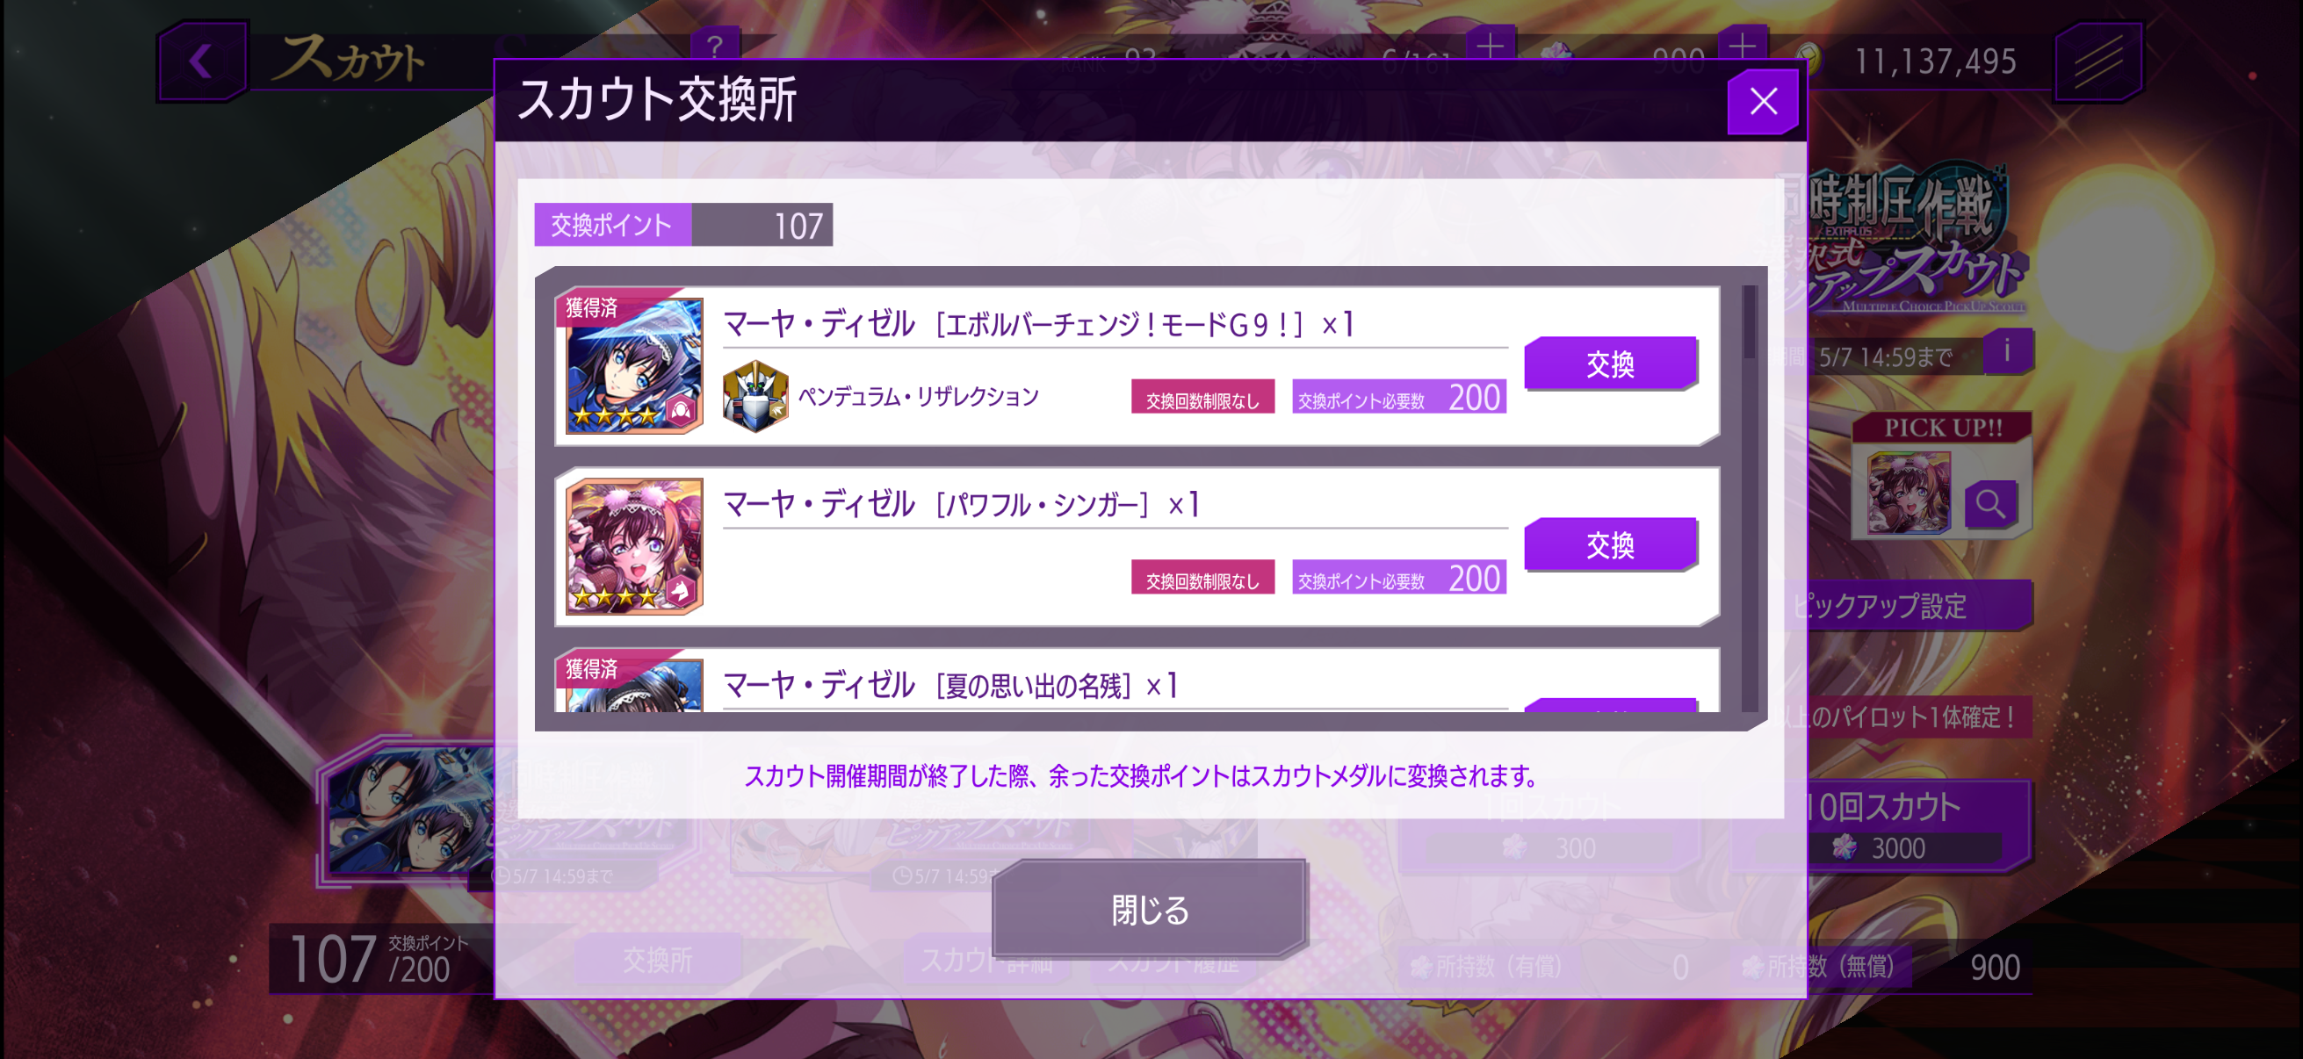Screen dimensions: 2303x1059
Task: Open the 夏の思い出の名残 character thumbnail
Action: (x=634, y=685)
